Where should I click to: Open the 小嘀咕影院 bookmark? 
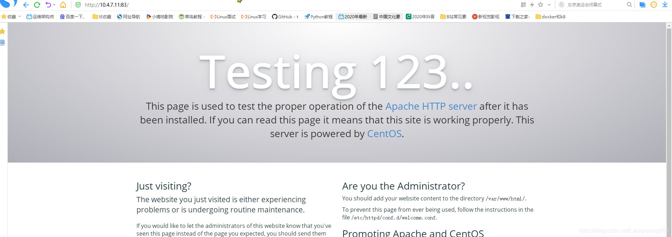pyautogui.click(x=160, y=17)
